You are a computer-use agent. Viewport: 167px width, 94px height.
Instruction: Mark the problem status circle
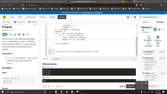[x=10, y=34]
